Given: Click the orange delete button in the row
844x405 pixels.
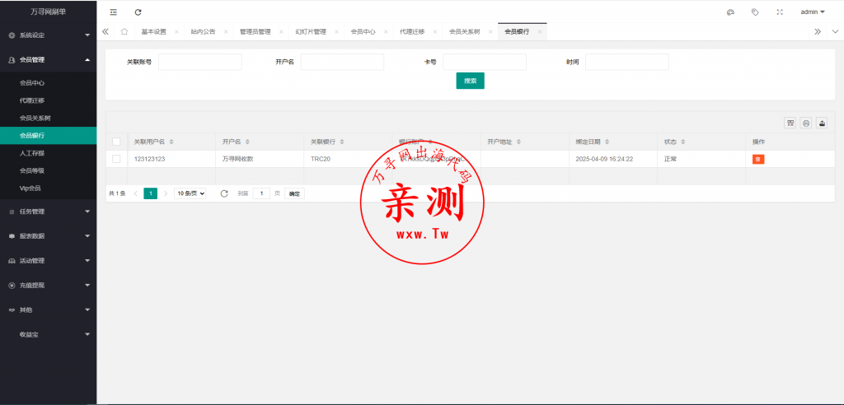Looking at the screenshot, I should point(758,159).
